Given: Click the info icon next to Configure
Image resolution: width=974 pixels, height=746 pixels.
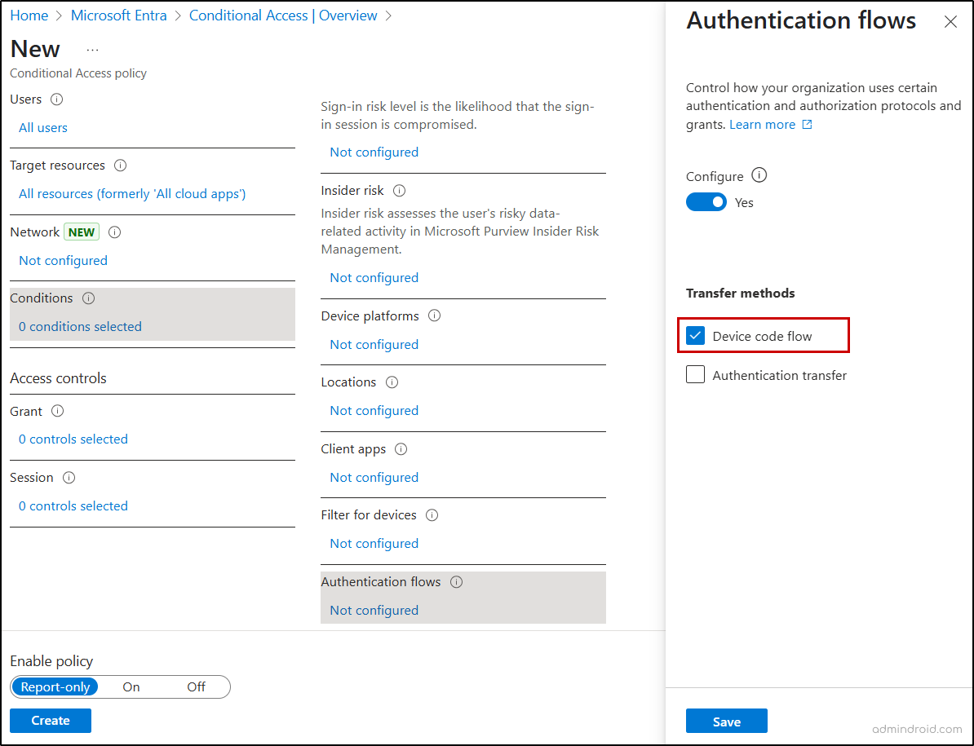Looking at the screenshot, I should 759,176.
